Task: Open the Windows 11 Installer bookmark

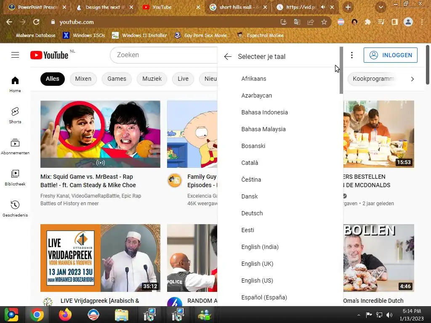Action: [x=140, y=35]
